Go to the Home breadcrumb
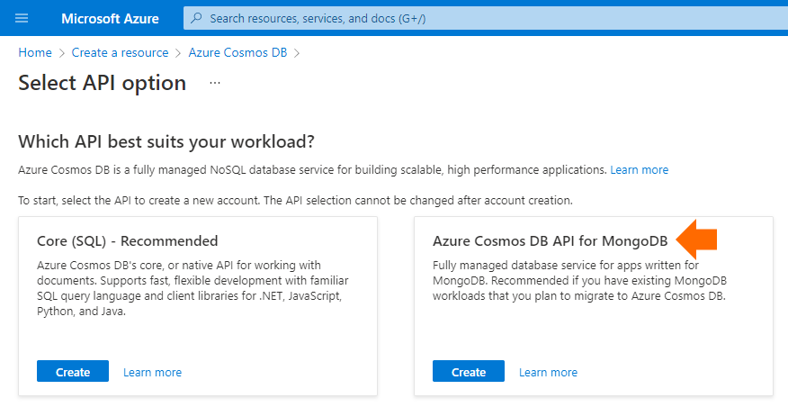The height and width of the screenshot is (407, 788). point(35,52)
